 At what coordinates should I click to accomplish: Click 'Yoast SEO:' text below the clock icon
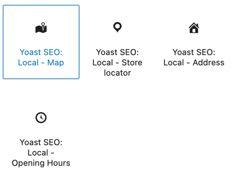41,142
